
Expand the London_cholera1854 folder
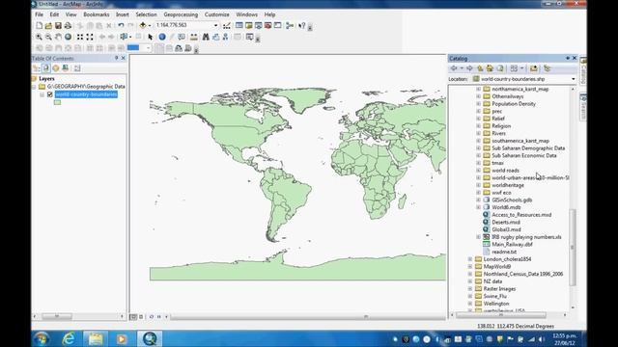[470, 259]
